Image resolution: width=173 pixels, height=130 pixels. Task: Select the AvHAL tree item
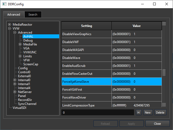pyautogui.click(x=41, y=36)
